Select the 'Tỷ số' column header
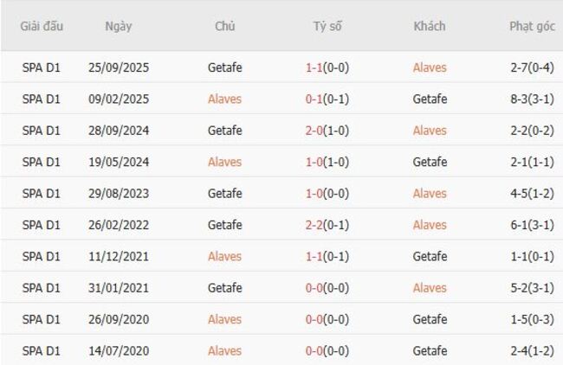The height and width of the screenshot is (365, 563). point(327,26)
